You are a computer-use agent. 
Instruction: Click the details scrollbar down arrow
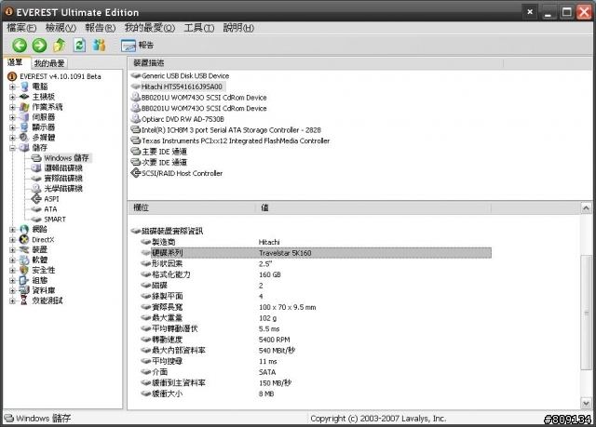[586, 403]
